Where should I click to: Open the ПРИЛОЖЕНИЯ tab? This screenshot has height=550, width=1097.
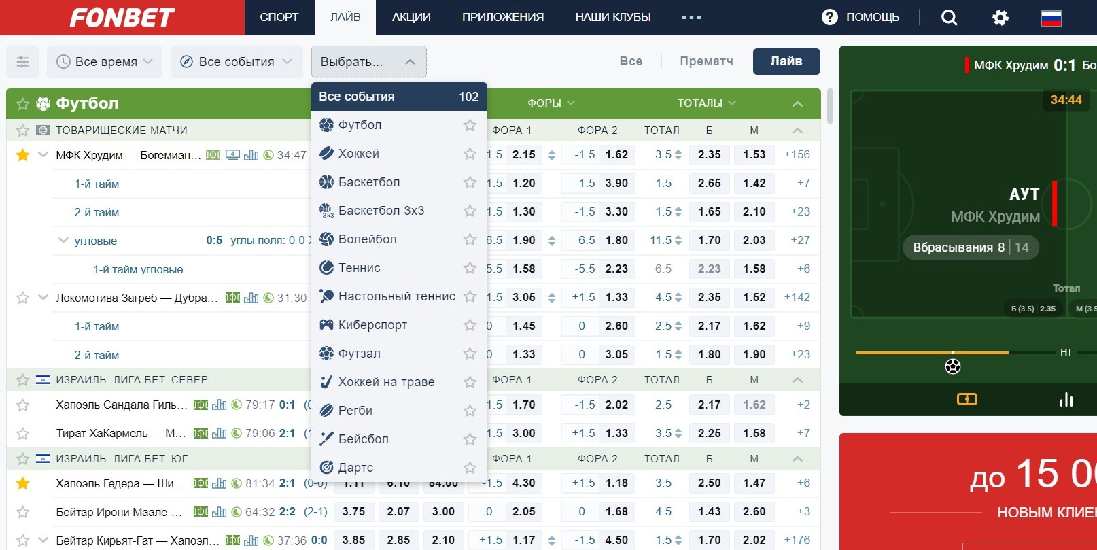[x=503, y=18]
